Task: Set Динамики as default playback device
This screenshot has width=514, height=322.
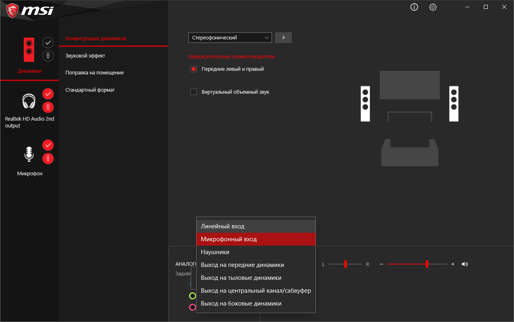Action: tap(48, 42)
